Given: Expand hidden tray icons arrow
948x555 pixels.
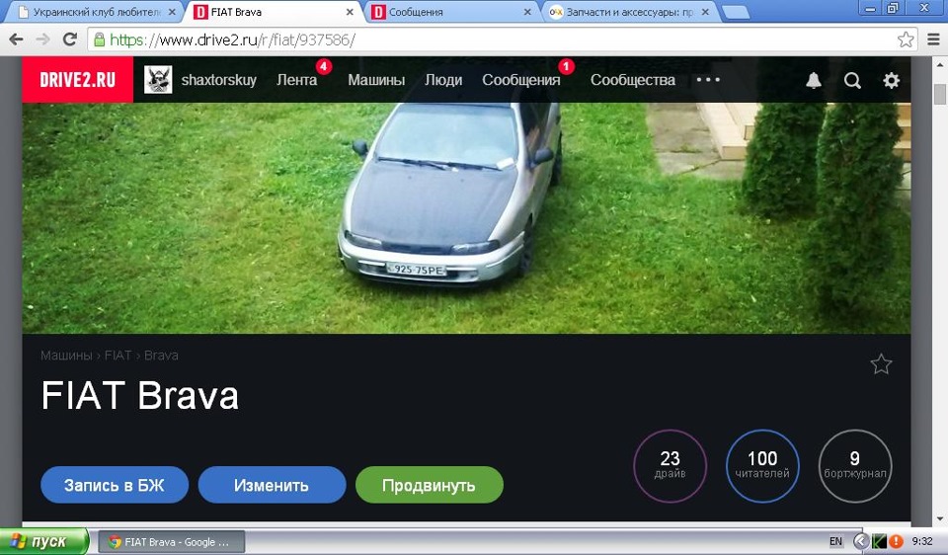Looking at the screenshot, I should coord(860,542).
